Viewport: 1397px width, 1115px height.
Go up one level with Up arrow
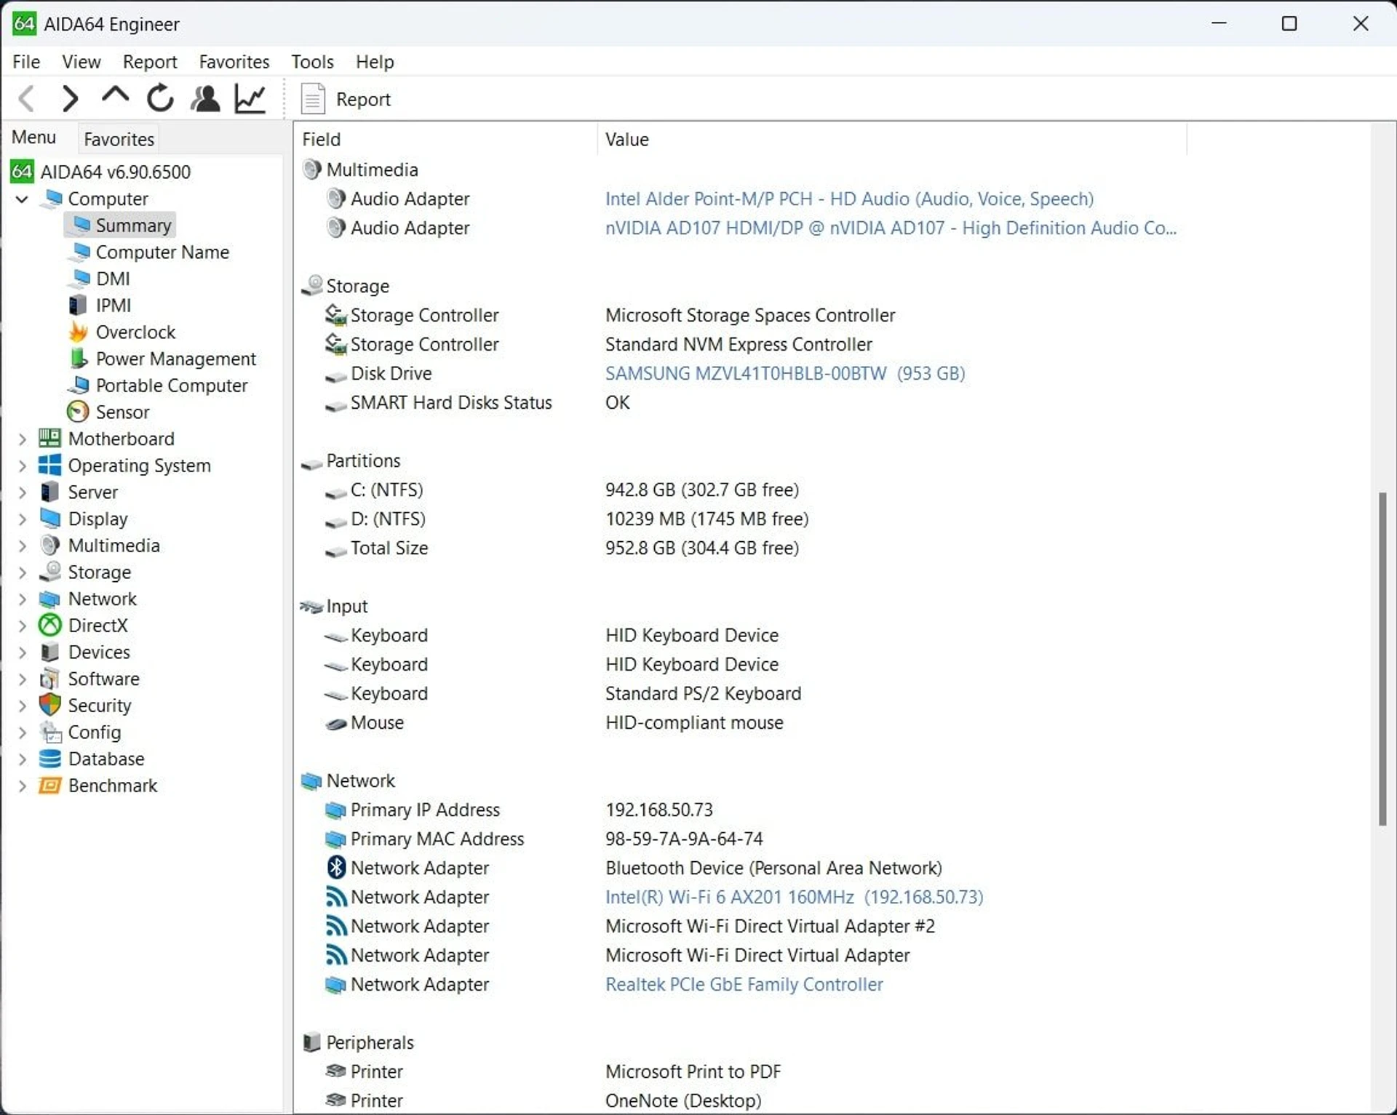tap(115, 97)
